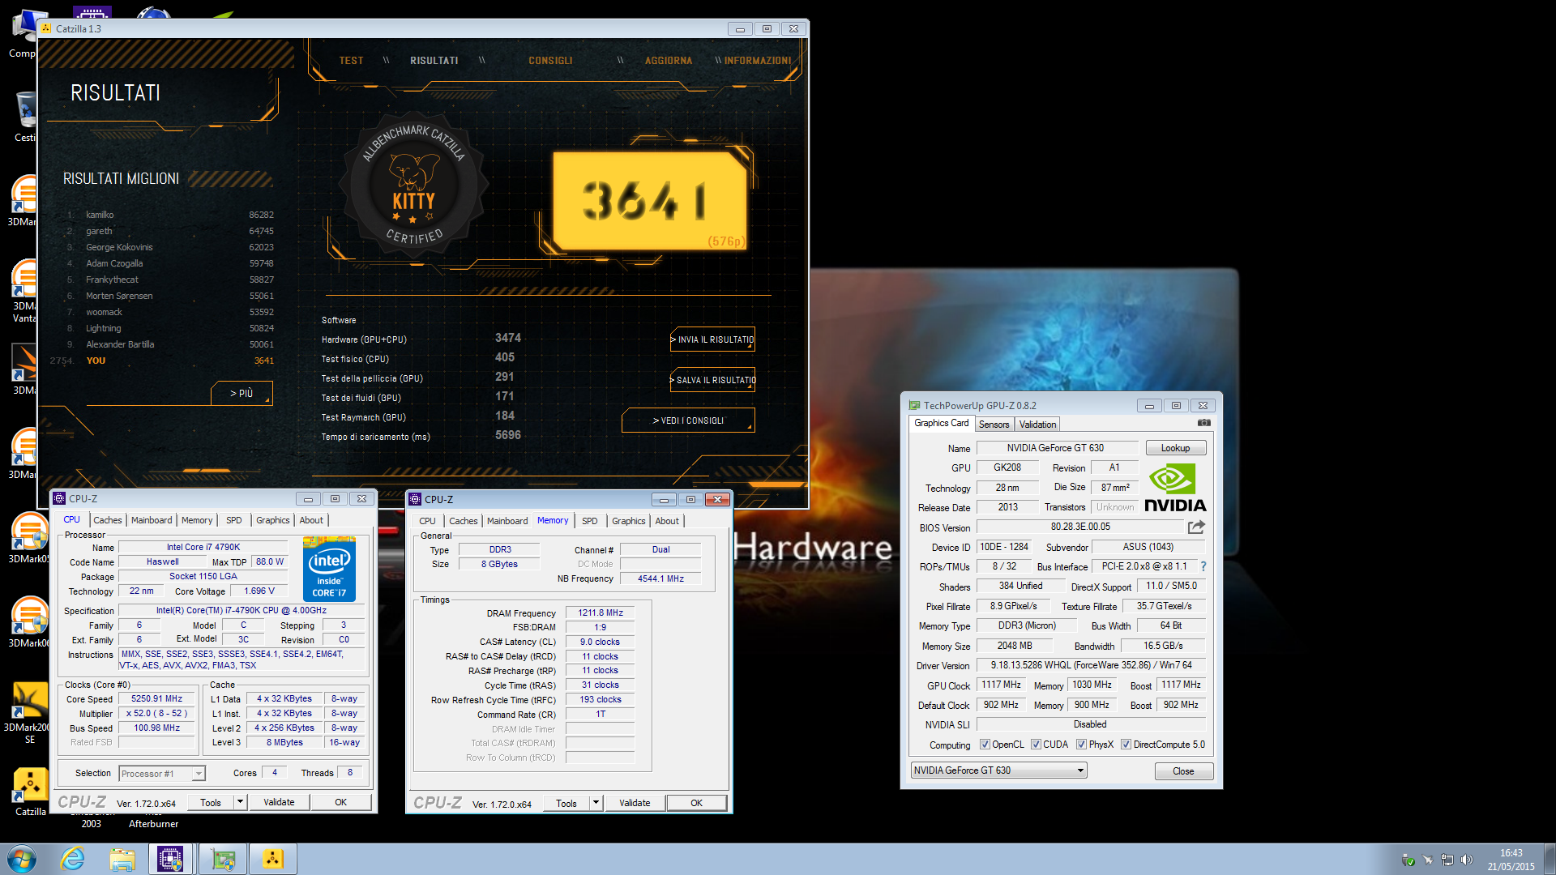Switch to the Validation tab in GPU-Z

[1037, 425]
